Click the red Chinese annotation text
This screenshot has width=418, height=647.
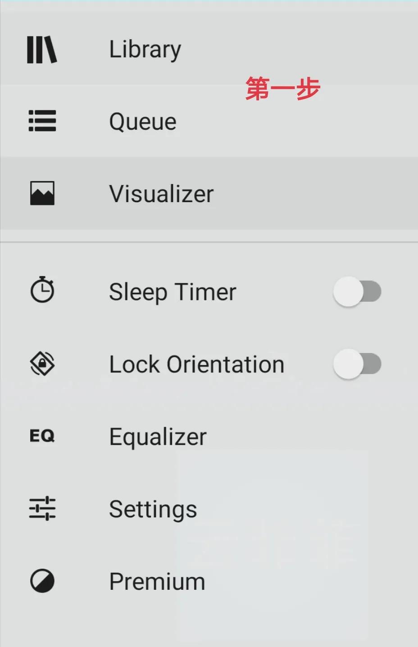(283, 88)
